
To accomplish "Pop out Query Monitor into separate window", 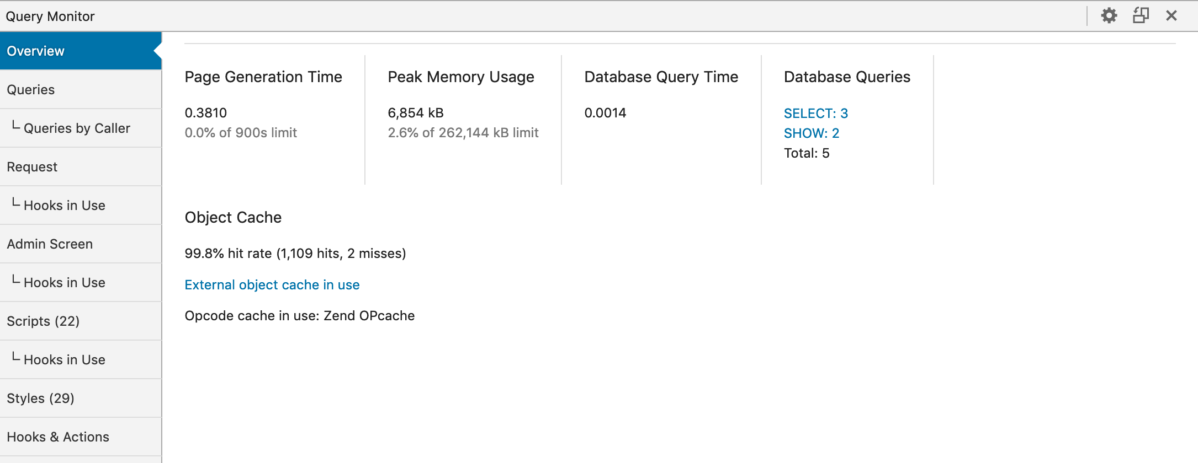I will point(1140,15).
